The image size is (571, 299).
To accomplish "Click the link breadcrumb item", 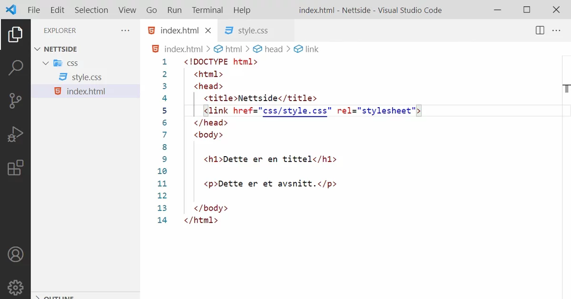I will coord(312,49).
